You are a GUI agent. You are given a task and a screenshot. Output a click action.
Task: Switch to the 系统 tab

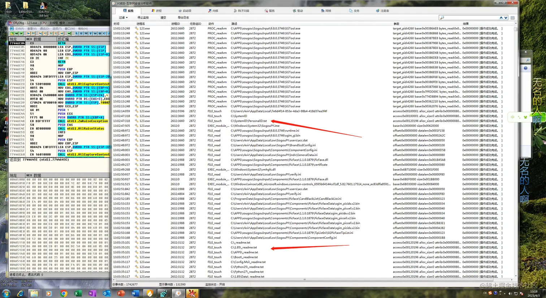tap(128, 11)
